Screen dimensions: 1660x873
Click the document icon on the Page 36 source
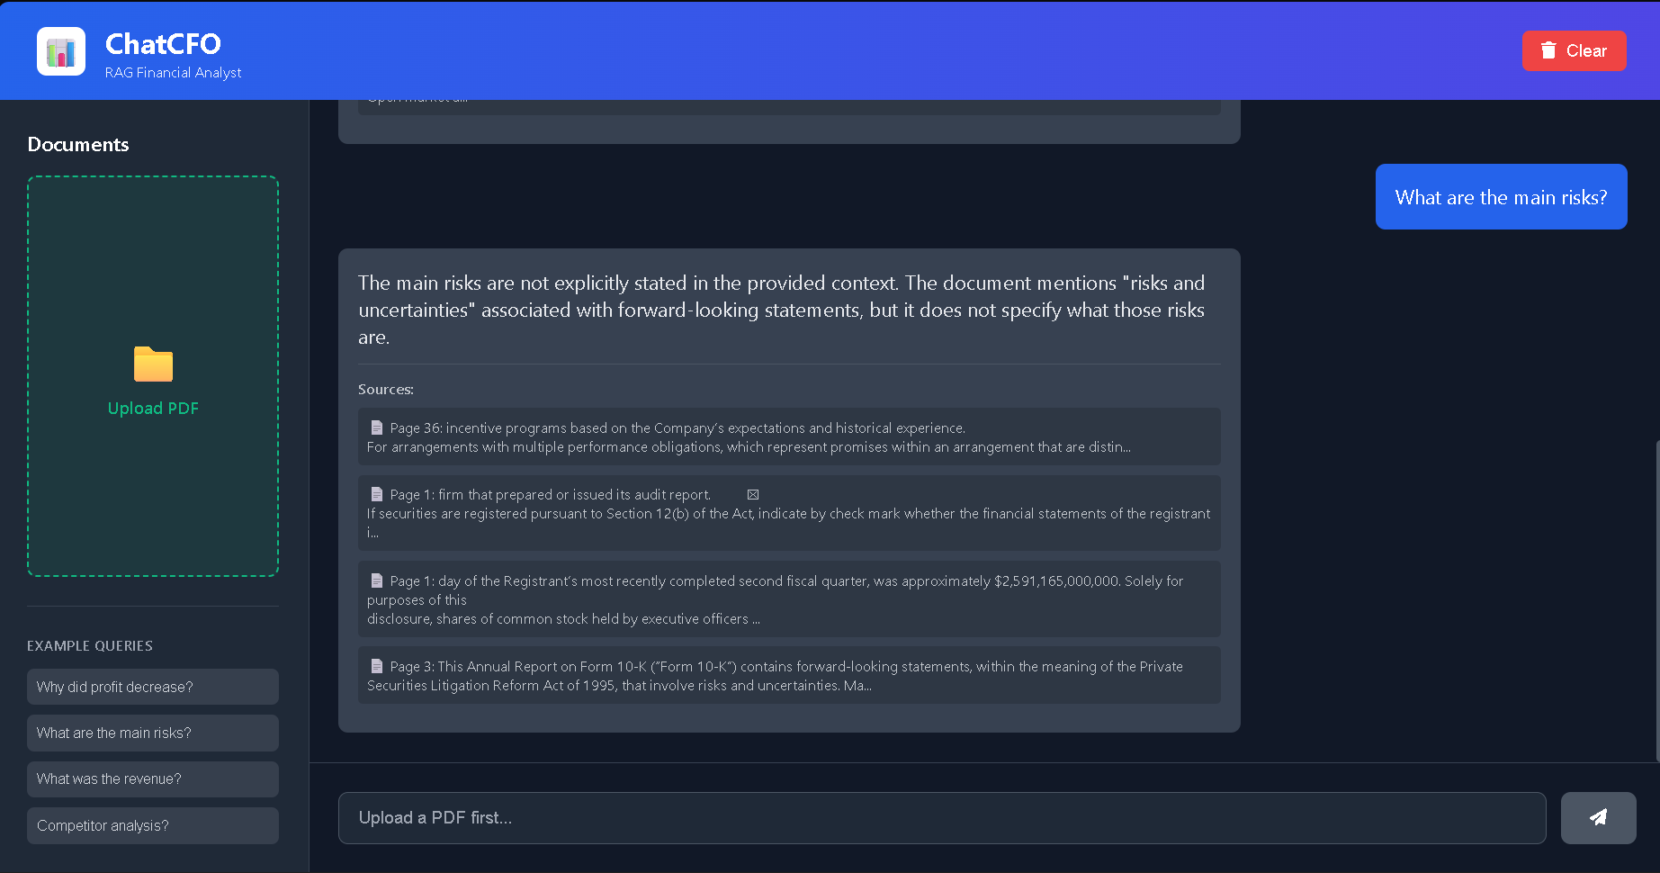(377, 427)
